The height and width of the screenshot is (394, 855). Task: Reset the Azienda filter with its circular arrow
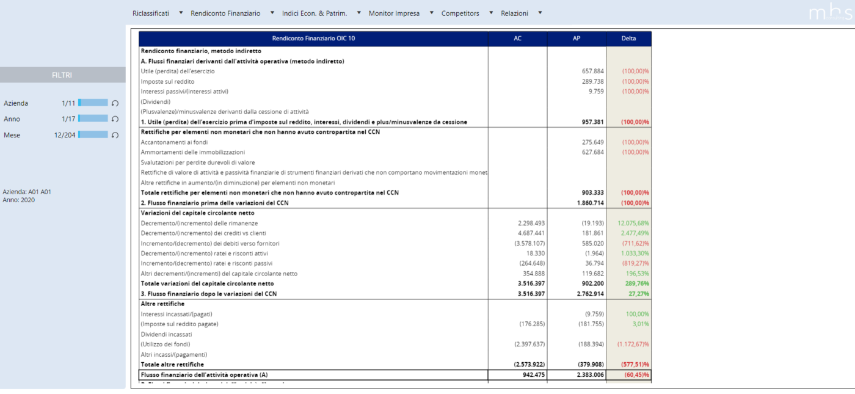(115, 103)
